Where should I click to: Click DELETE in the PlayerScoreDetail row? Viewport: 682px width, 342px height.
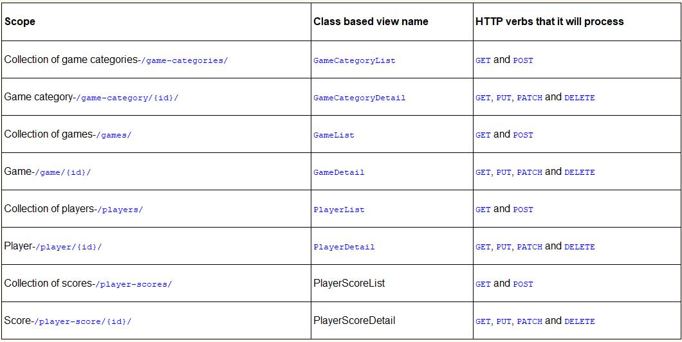pyautogui.click(x=580, y=321)
